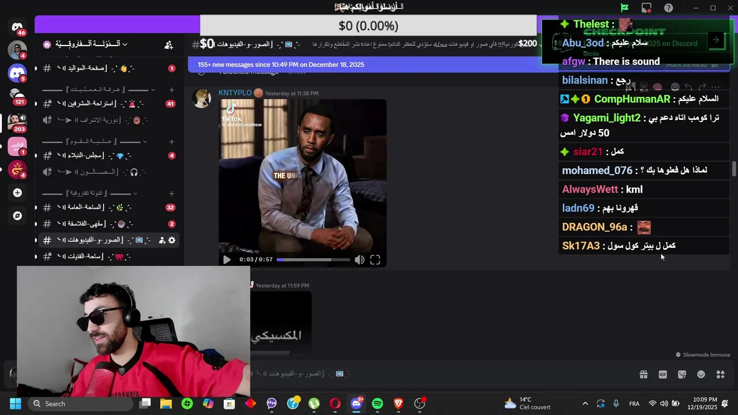Click the green flag icon in title bar

tap(624, 7)
